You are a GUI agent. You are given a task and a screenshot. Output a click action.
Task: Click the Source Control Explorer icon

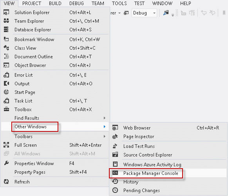115,155
